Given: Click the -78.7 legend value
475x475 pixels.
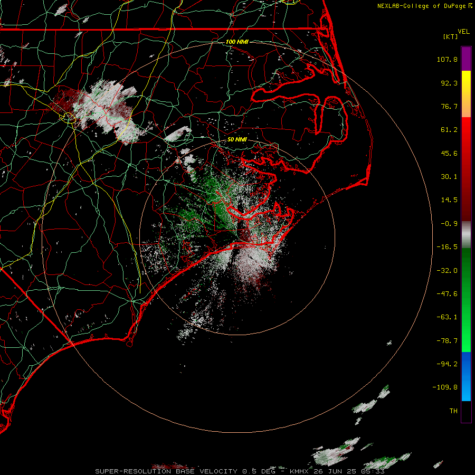Looking at the screenshot, I should point(447,341).
